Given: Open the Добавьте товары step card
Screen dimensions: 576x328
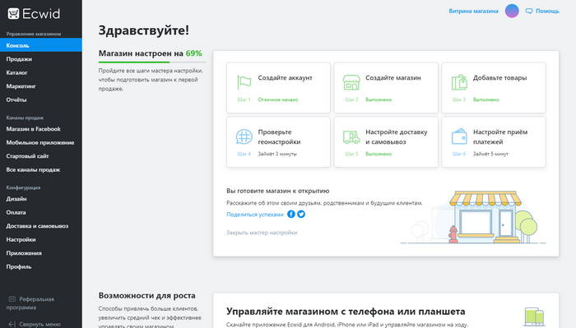Looking at the screenshot, I should click(494, 88).
